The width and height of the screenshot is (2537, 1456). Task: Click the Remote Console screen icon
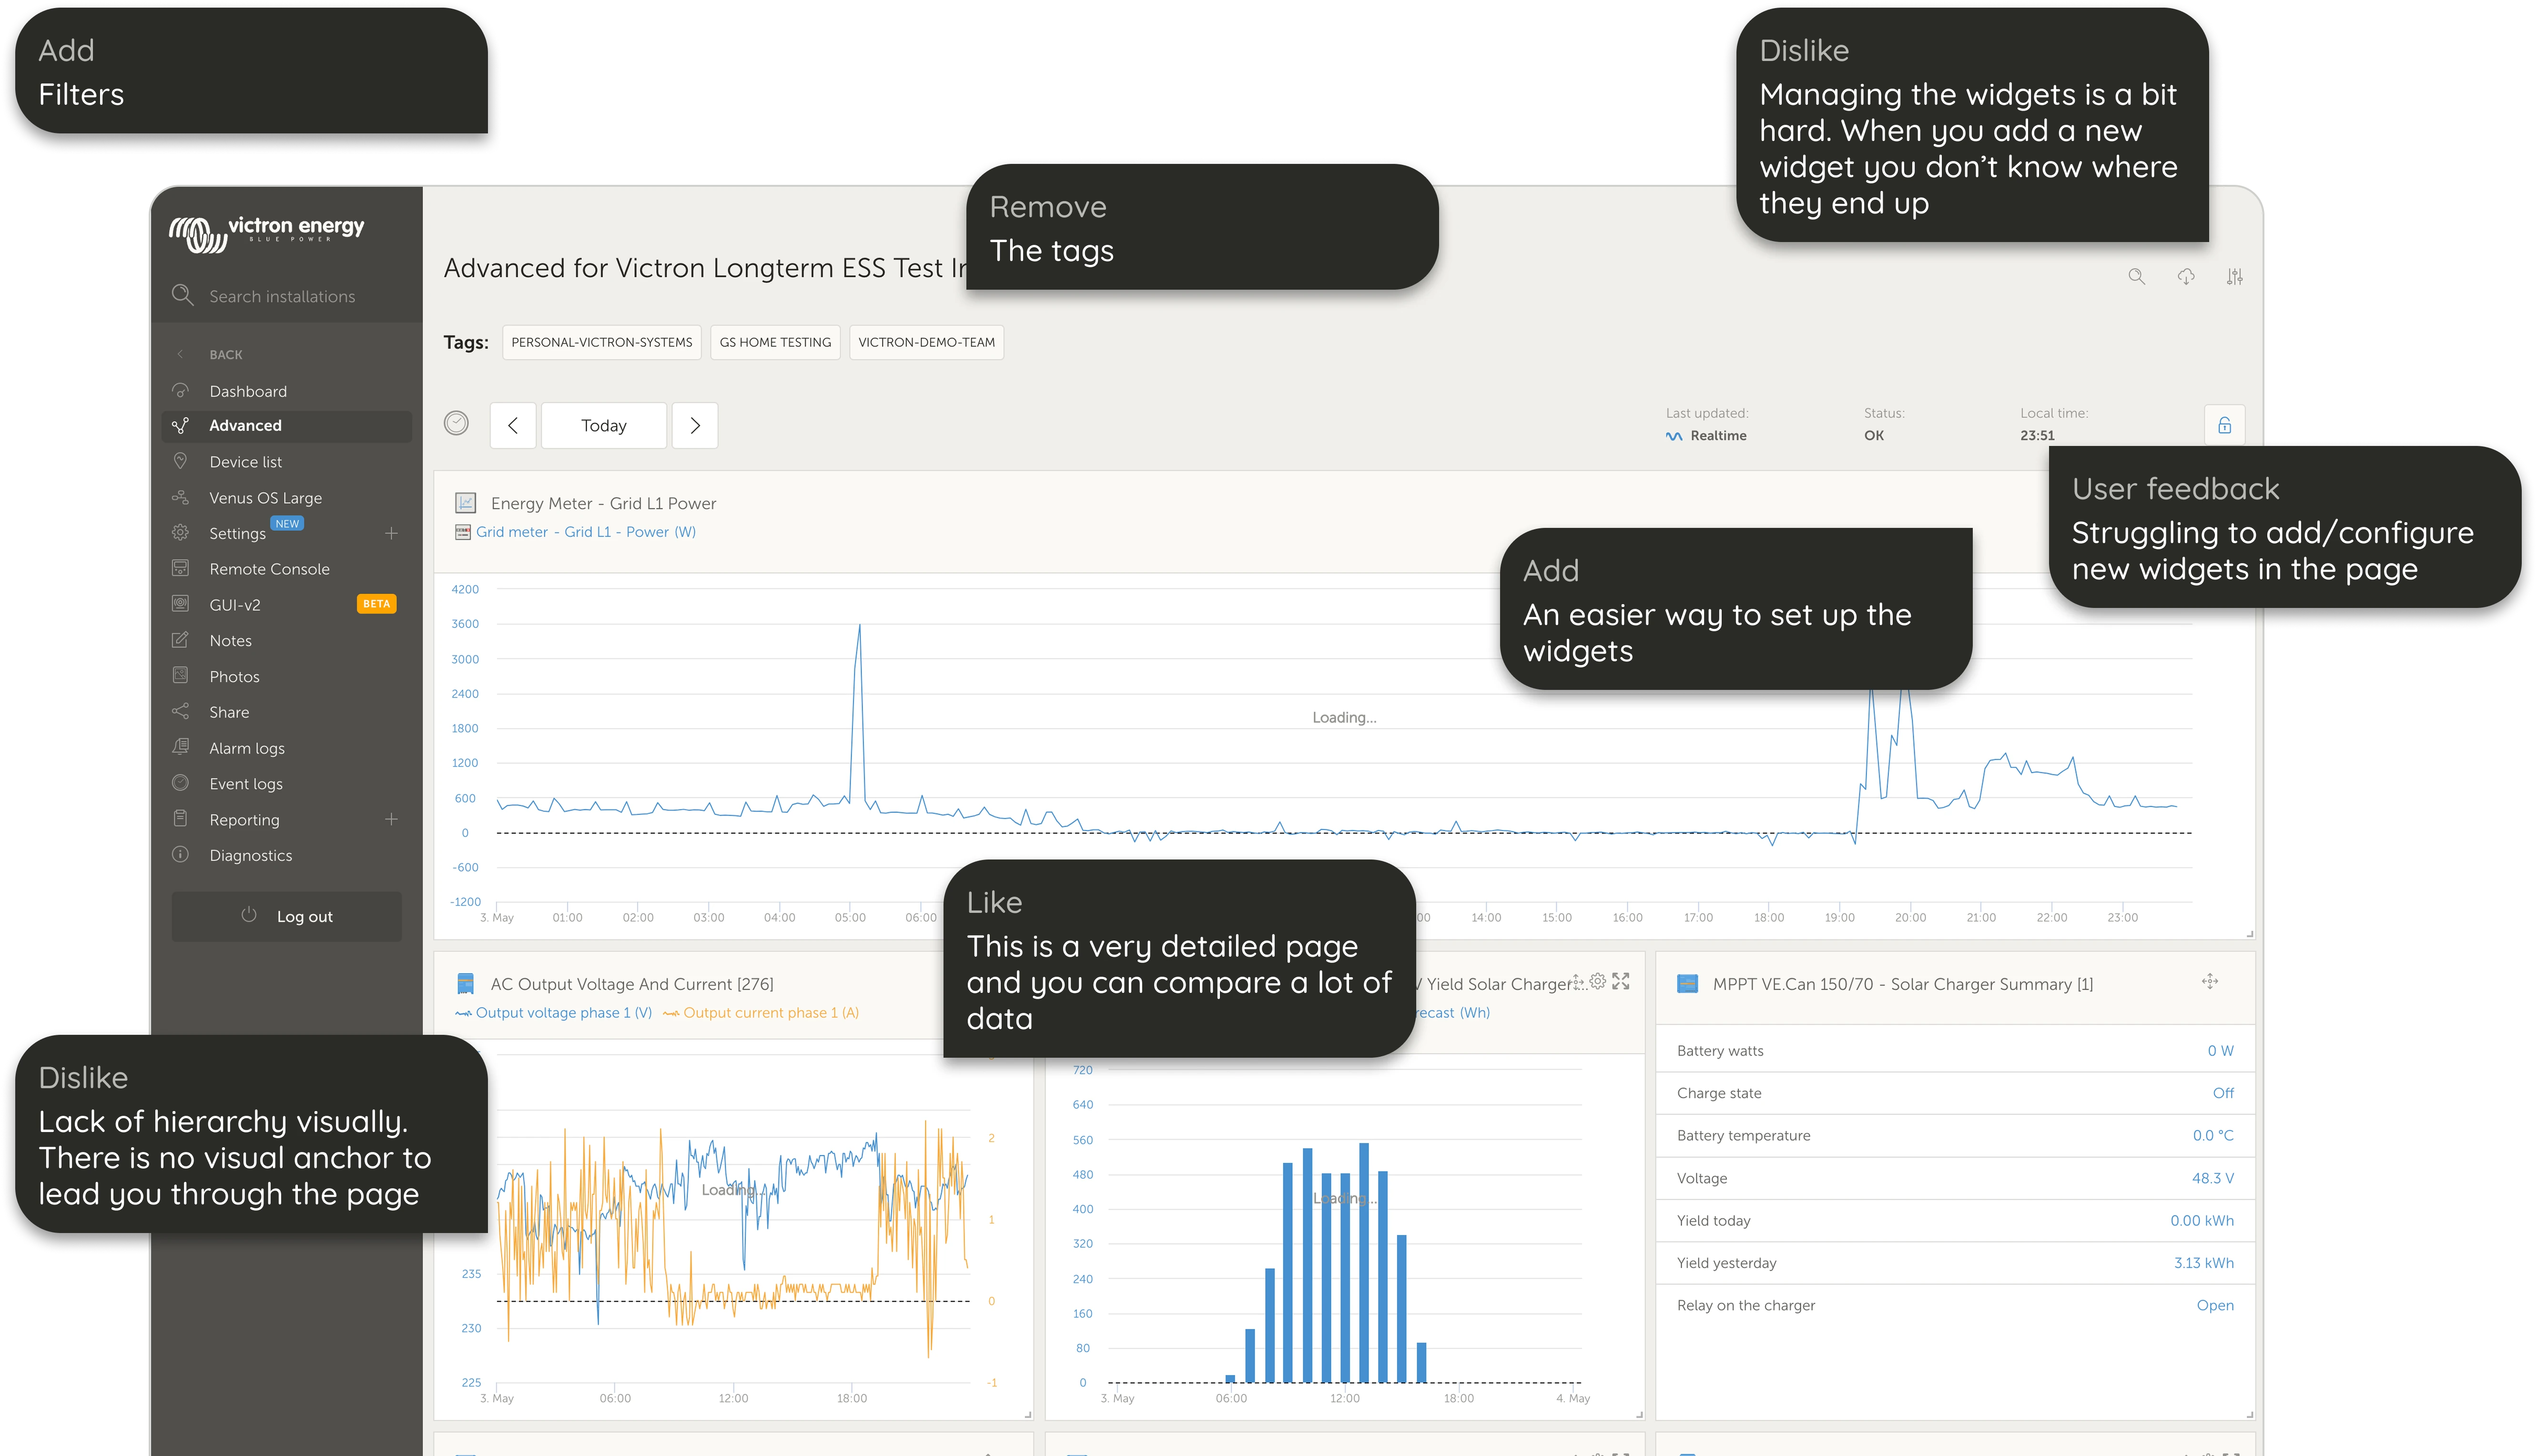181,568
